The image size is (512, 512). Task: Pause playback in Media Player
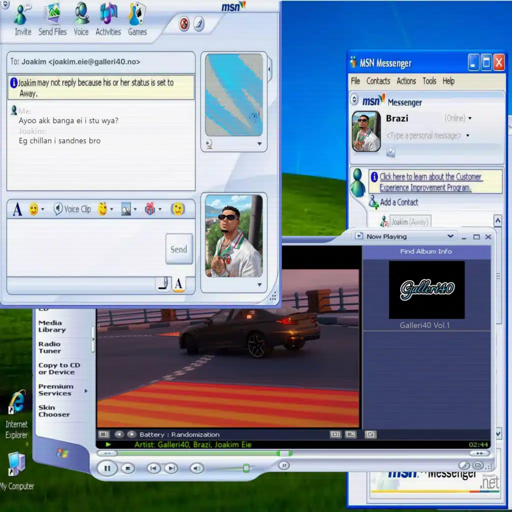pos(106,468)
